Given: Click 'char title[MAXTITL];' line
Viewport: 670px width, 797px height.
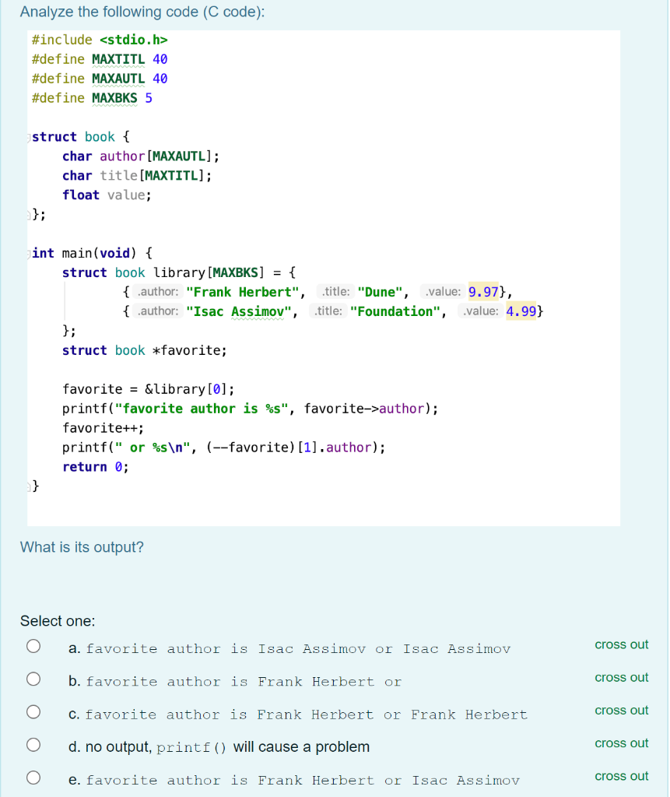Looking at the screenshot, I should point(137,175).
